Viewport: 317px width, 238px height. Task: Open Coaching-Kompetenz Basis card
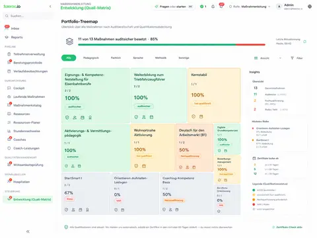coord(187,194)
